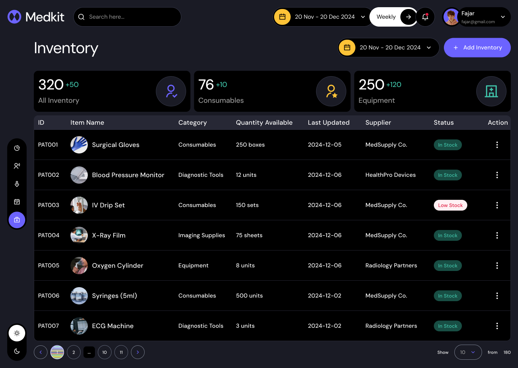518x368 pixels.
Task: Click the All Inventory person icon
Action: point(171,91)
